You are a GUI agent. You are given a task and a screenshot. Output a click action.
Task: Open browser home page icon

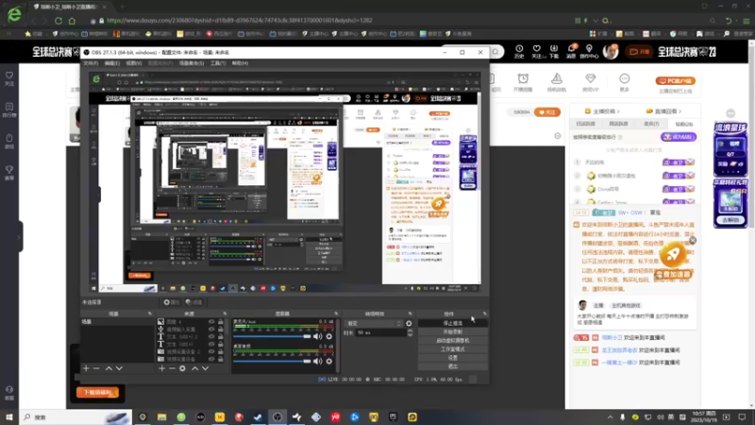[72, 21]
